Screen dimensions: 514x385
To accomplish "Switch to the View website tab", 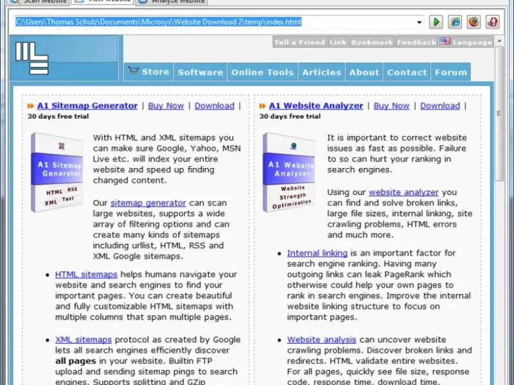I will pos(103,2).
